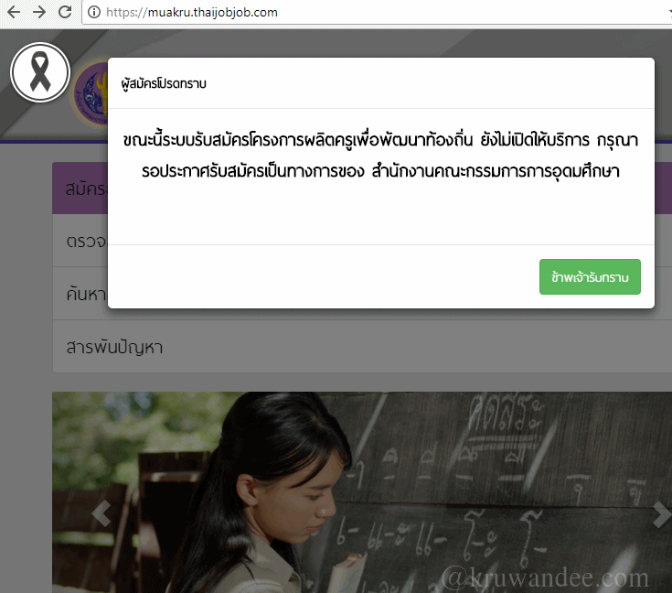Click the @kruwandee.com watermark text
The image size is (672, 593).
pyautogui.click(x=545, y=577)
